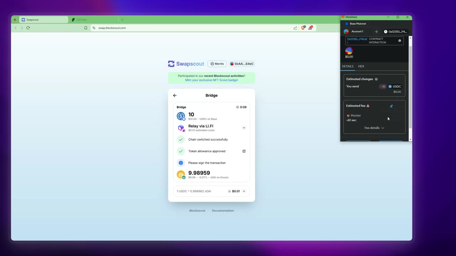Viewport: 456px width, 256px height.
Task: Open the Documentation footer link
Action: pos(223,210)
